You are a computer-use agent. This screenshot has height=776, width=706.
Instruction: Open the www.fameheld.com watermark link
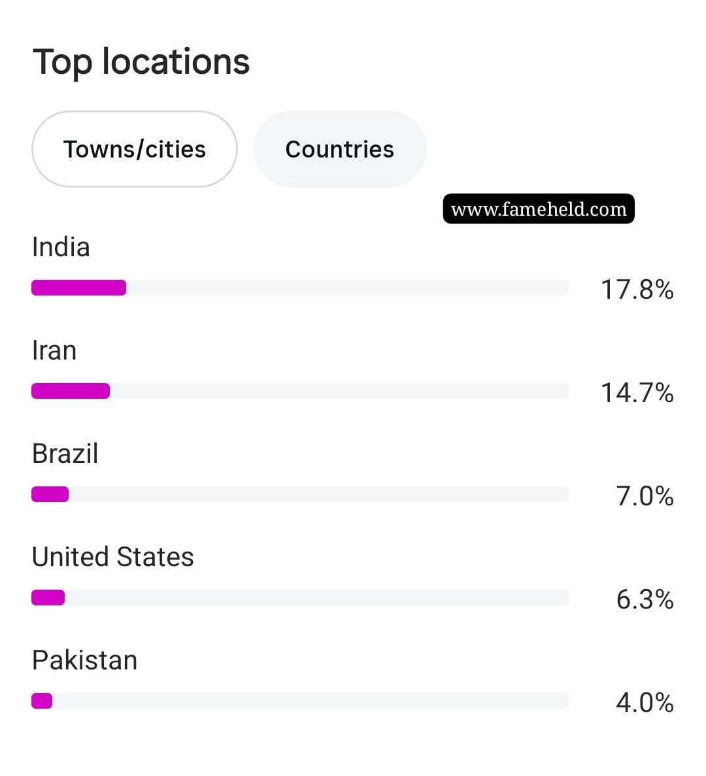click(538, 209)
